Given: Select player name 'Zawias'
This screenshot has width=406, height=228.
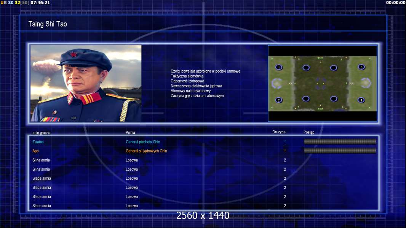Looking at the screenshot, I should 38,142.
